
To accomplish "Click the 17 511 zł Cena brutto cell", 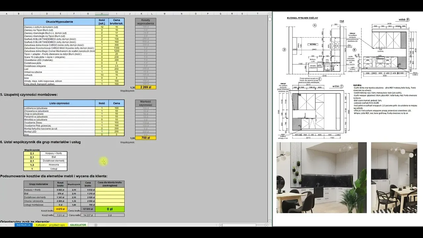I will (x=88, y=209).
